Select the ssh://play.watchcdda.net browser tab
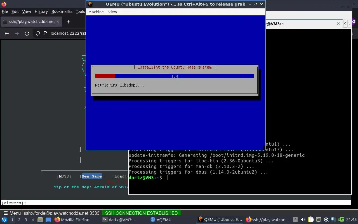The height and width of the screenshot is (224, 358). [31, 22]
